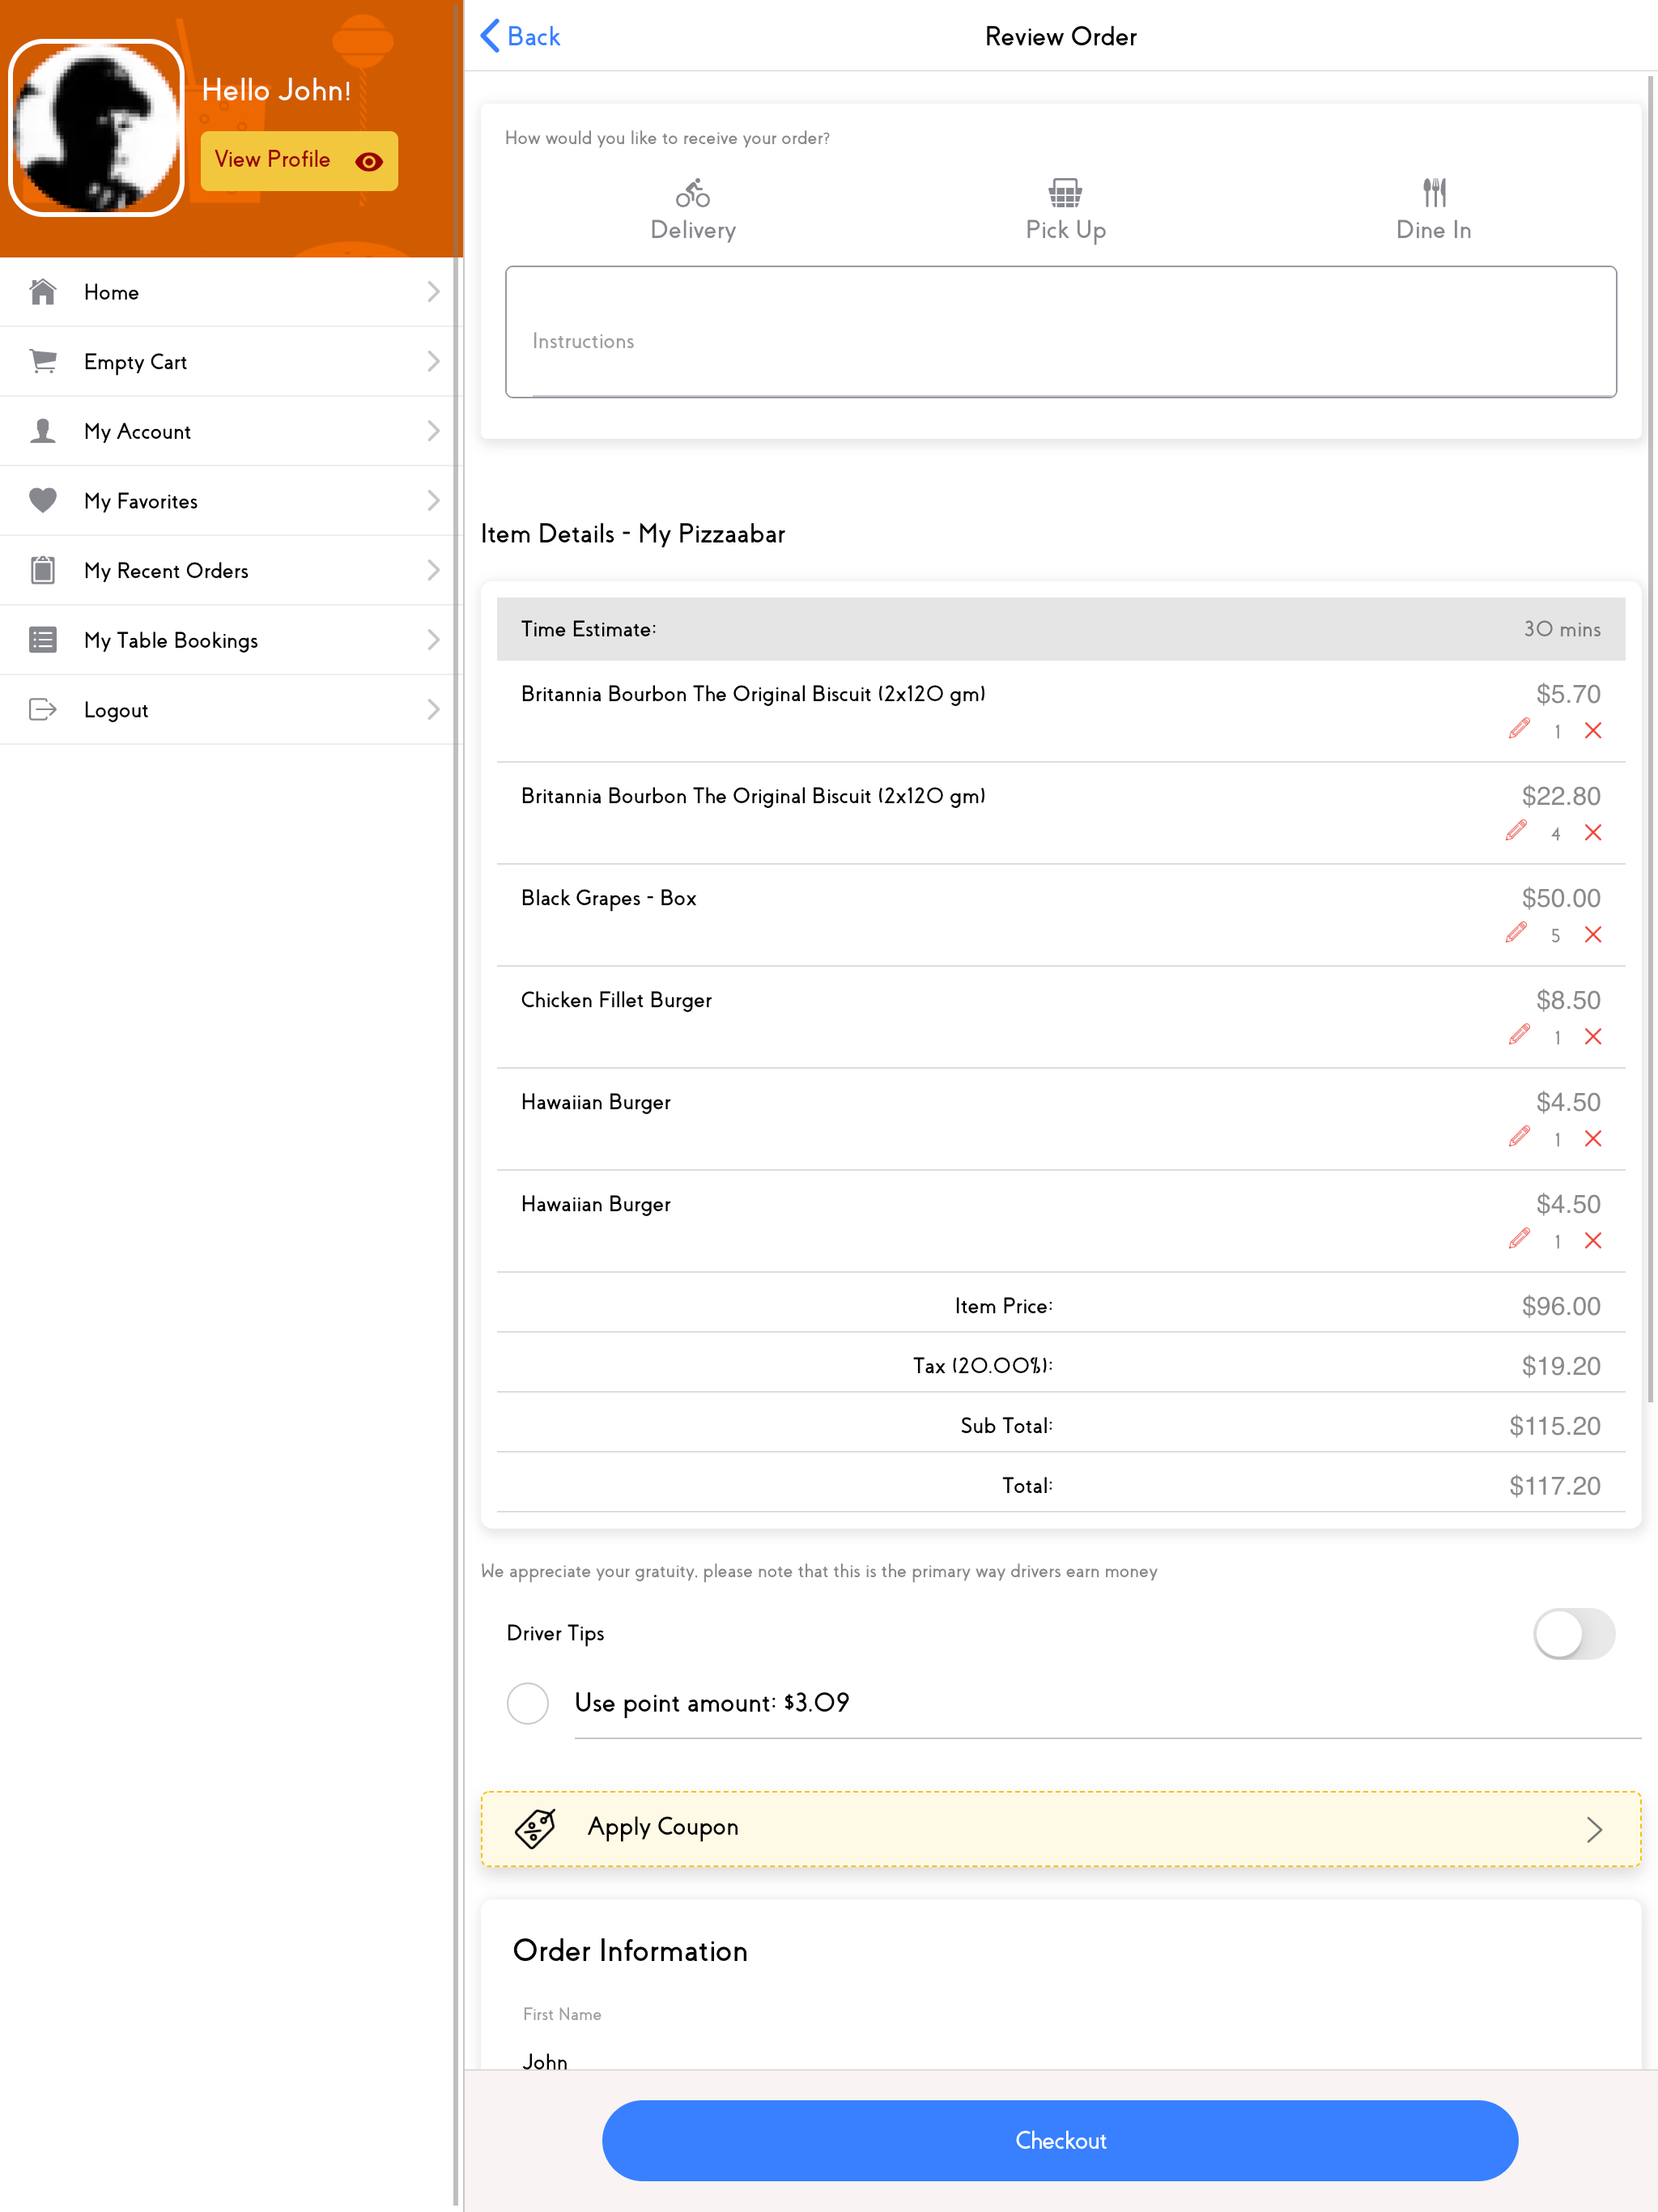Delete the Chicken Fillet Burger item

point(1593,1037)
